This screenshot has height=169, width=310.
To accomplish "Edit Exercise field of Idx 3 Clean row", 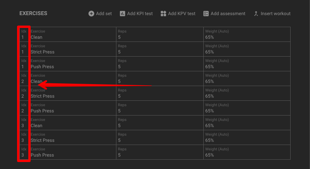I will 73,122.
